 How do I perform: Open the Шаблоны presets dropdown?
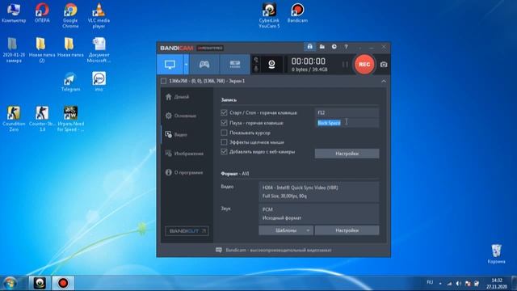point(286,230)
